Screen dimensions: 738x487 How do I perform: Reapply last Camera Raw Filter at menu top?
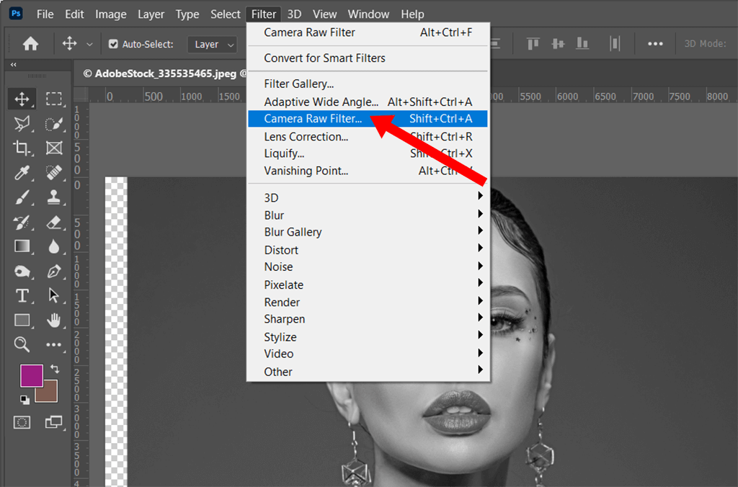pyautogui.click(x=368, y=32)
